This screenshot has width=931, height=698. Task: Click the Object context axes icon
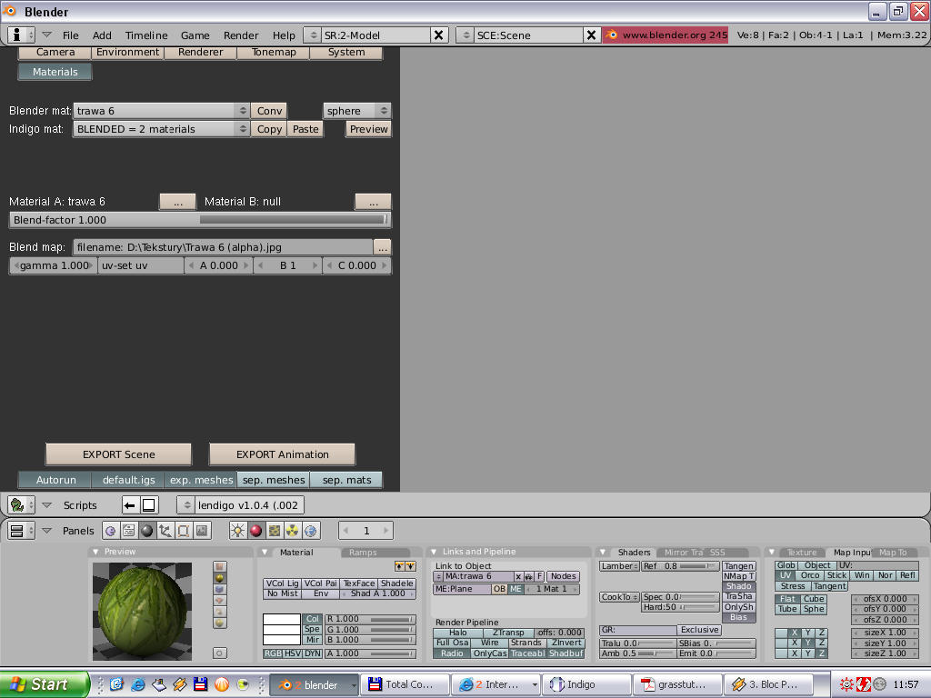pos(165,531)
